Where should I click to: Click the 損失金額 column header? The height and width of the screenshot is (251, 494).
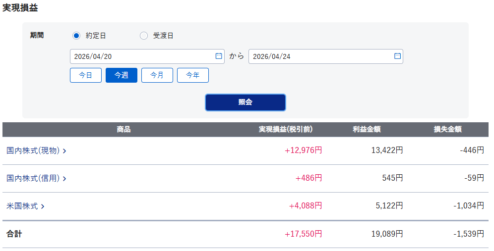coord(447,129)
